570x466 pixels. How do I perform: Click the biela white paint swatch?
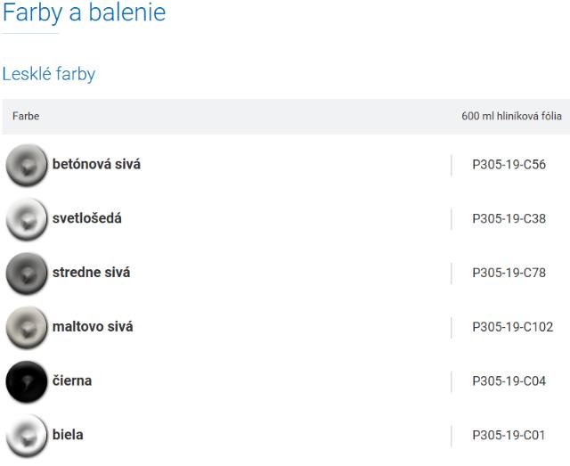click(x=28, y=436)
